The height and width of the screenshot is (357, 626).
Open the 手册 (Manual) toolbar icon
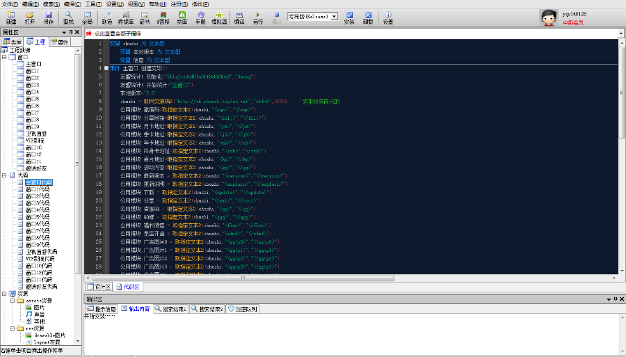(201, 18)
